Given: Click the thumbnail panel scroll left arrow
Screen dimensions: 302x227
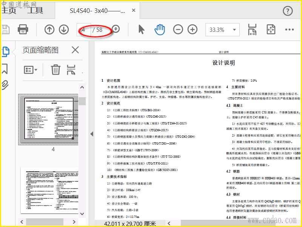Looking at the screenshot, I should [22, 222].
